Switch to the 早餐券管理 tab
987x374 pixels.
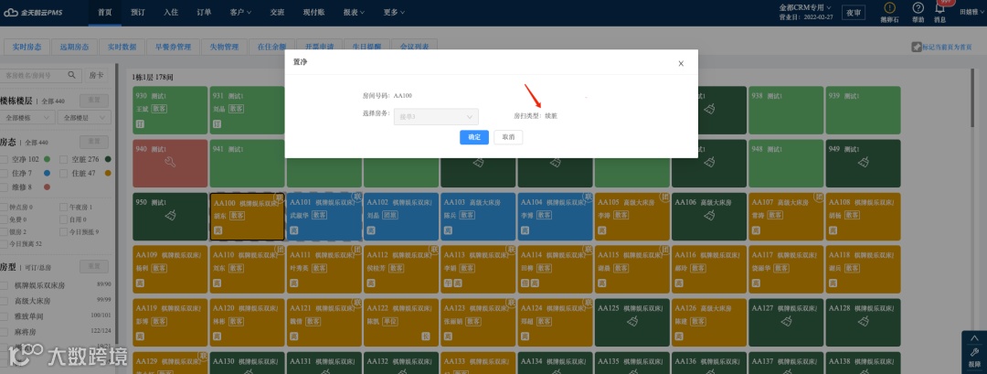173,47
